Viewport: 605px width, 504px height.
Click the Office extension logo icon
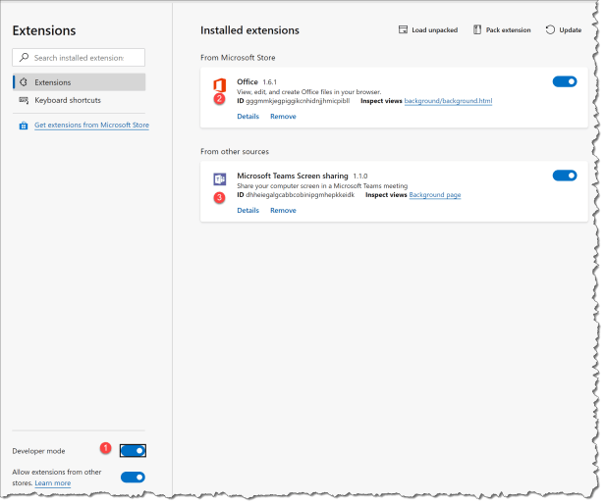coord(220,84)
